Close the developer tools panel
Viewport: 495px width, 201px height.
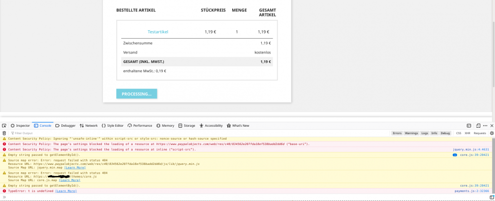click(492, 126)
